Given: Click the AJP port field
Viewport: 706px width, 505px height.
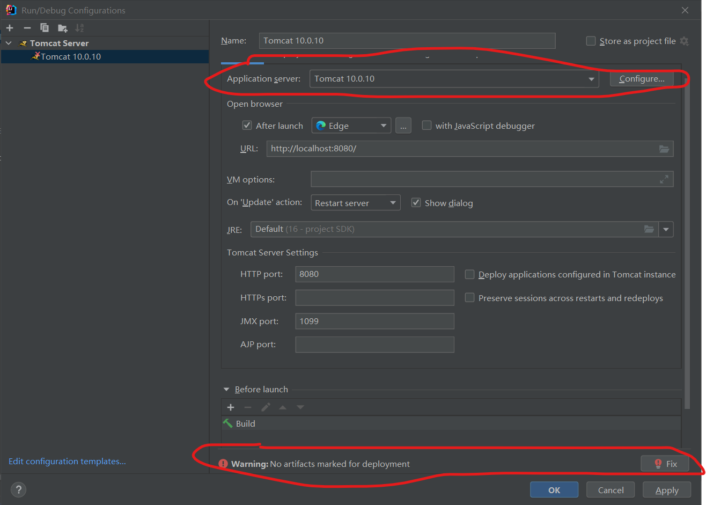Looking at the screenshot, I should click(x=374, y=345).
